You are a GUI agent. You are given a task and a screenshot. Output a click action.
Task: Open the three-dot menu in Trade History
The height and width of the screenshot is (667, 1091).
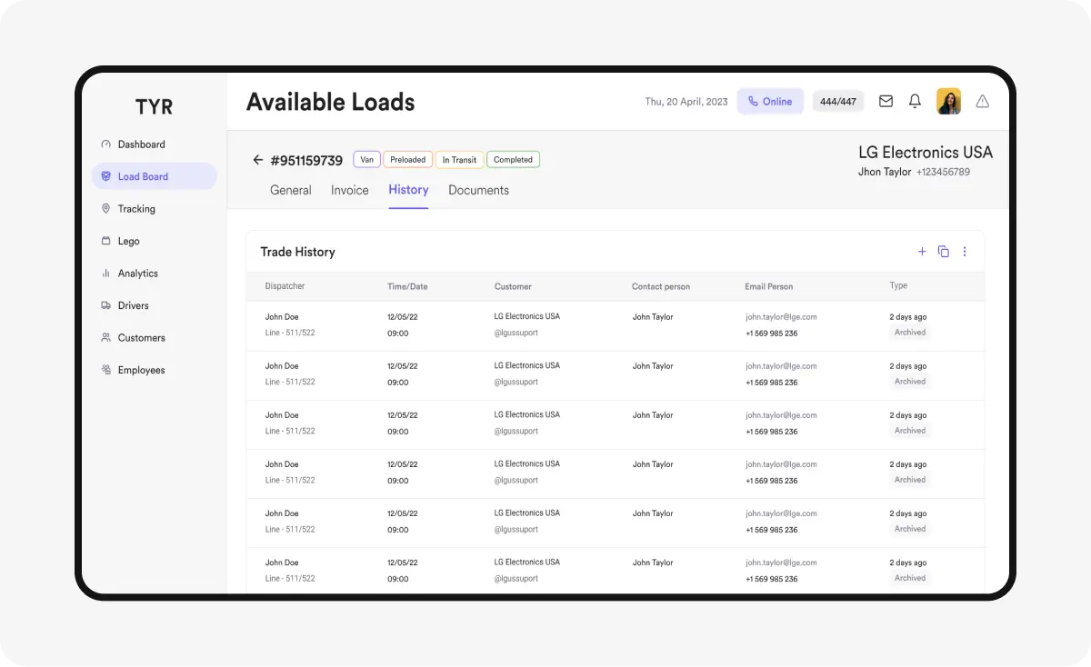click(965, 252)
